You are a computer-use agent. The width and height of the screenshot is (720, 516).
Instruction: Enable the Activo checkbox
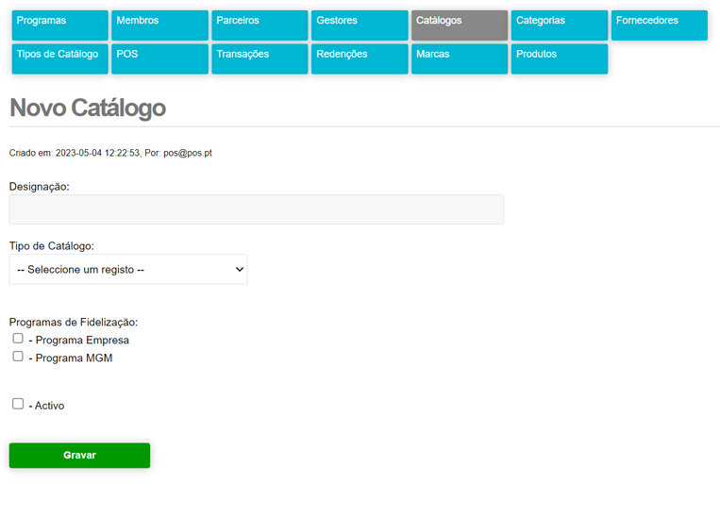(x=18, y=404)
